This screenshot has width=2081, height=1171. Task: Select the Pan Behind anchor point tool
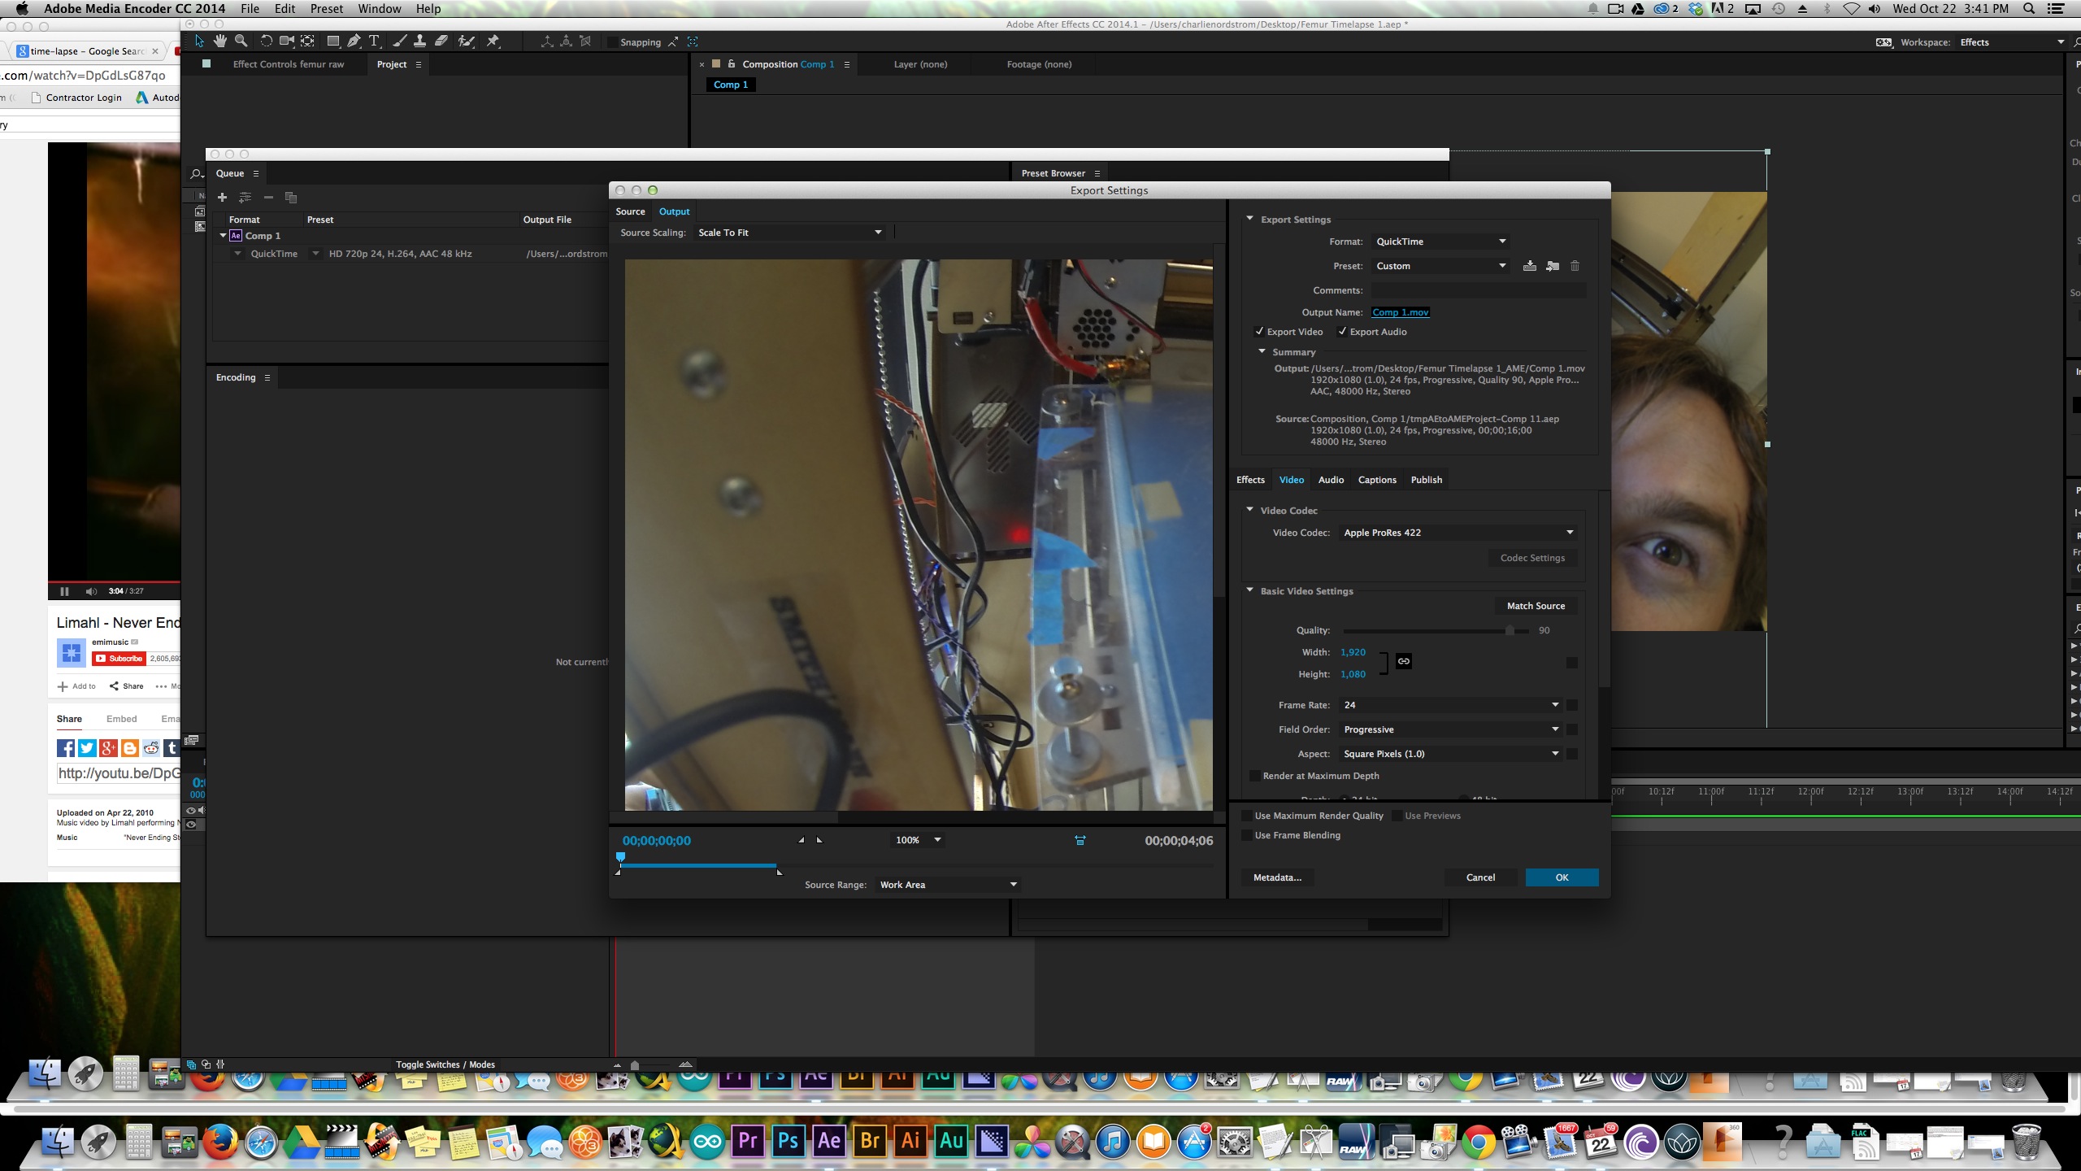(307, 41)
